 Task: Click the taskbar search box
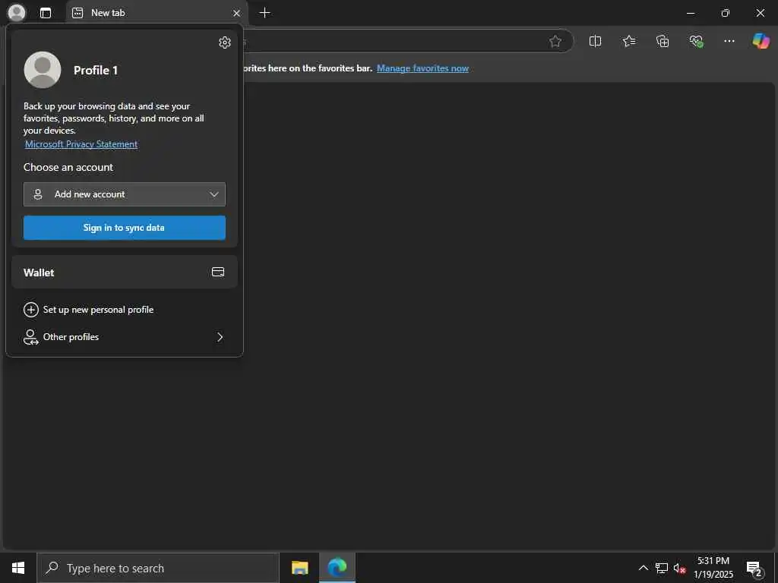click(158, 568)
